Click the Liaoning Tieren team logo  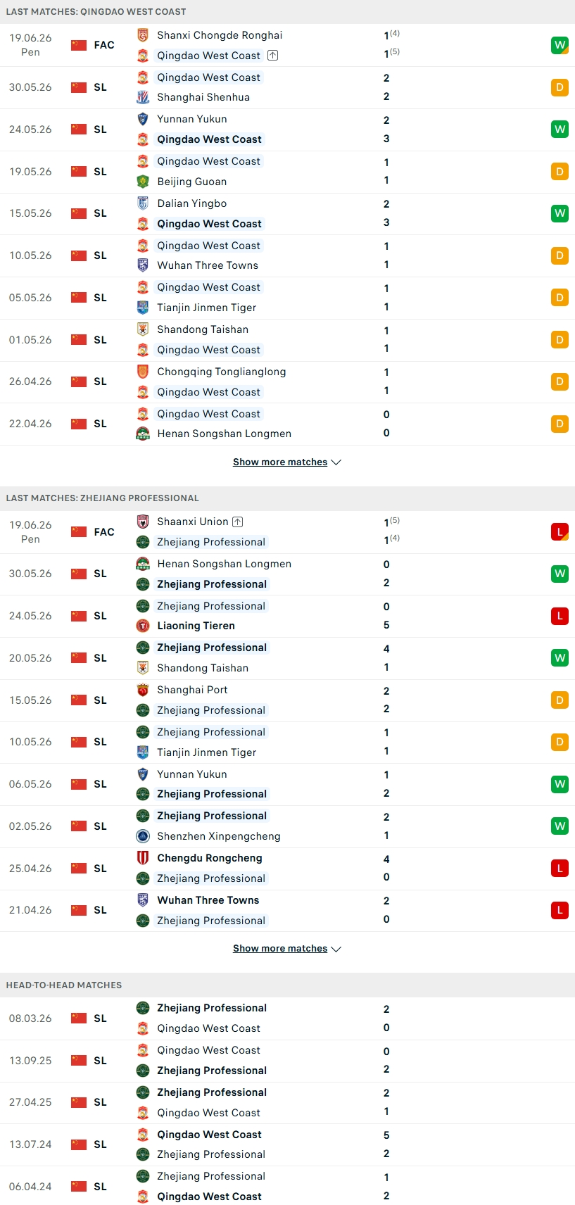(x=143, y=626)
